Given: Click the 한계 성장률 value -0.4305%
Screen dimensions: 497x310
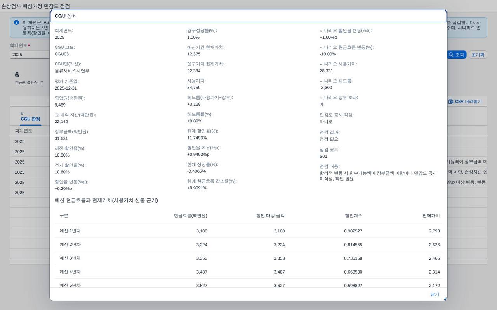Looking at the screenshot, I should tap(196, 171).
